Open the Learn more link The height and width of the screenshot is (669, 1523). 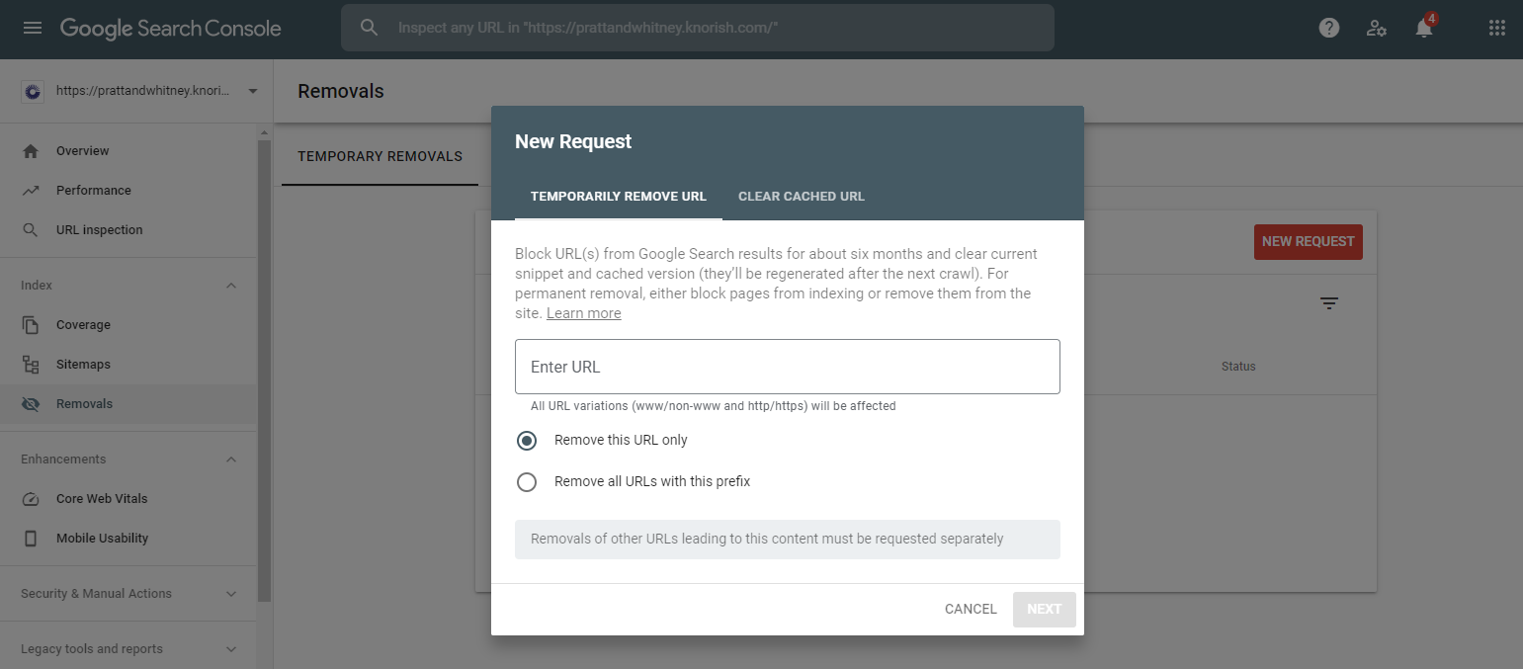[584, 313]
